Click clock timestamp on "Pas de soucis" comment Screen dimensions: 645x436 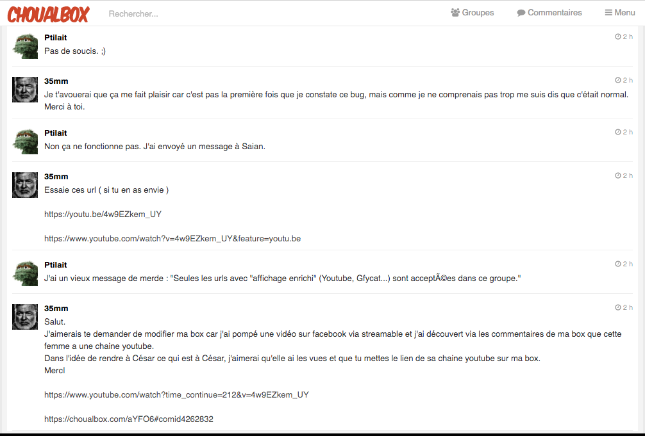pos(624,37)
